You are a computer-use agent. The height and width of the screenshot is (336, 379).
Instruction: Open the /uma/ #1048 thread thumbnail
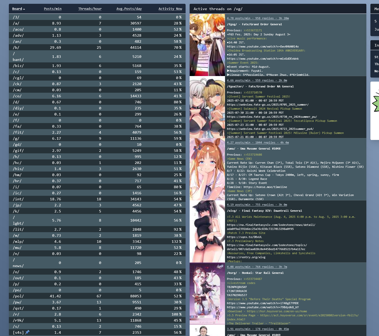coord(207,169)
